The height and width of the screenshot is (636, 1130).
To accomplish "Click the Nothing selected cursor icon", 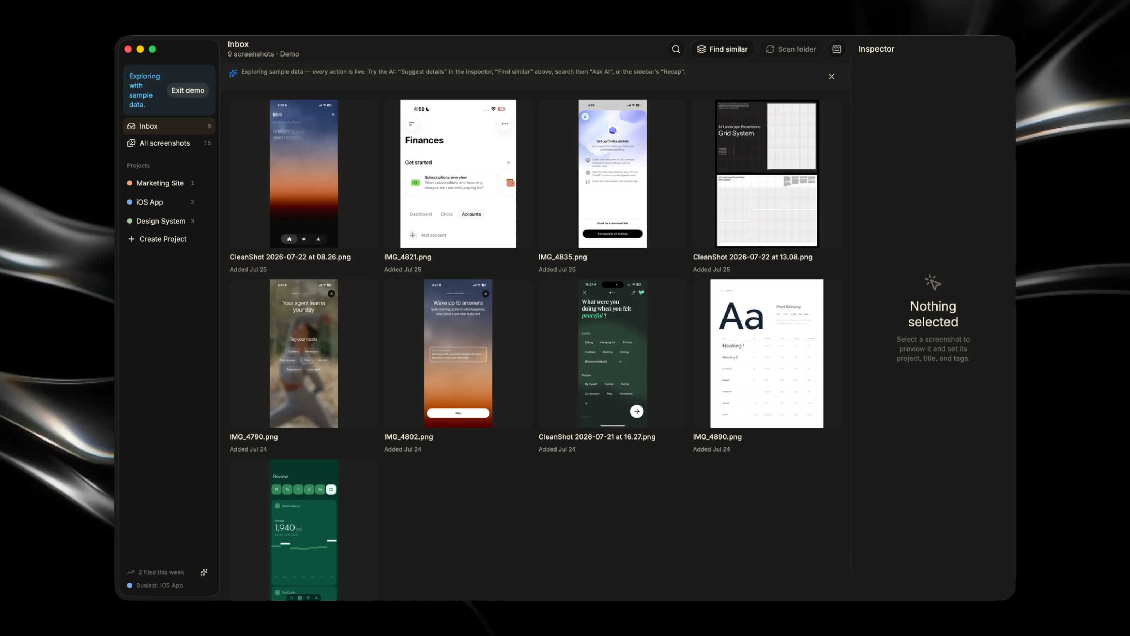I will click(x=933, y=283).
